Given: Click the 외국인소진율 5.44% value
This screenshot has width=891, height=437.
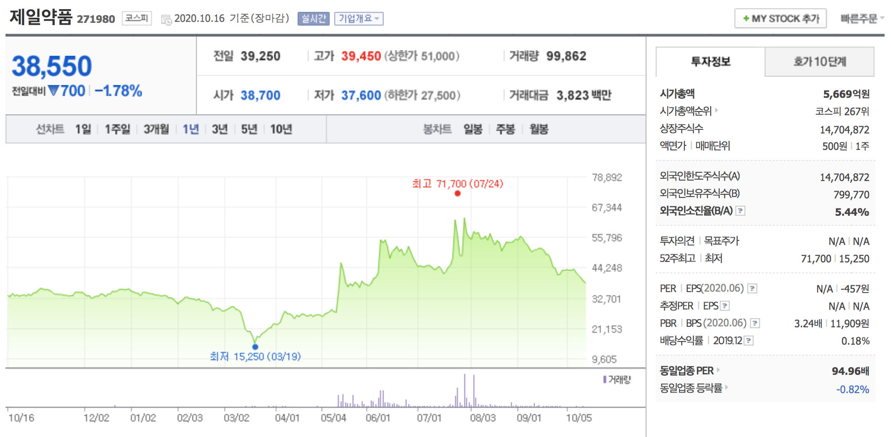Looking at the screenshot, I should tap(852, 212).
